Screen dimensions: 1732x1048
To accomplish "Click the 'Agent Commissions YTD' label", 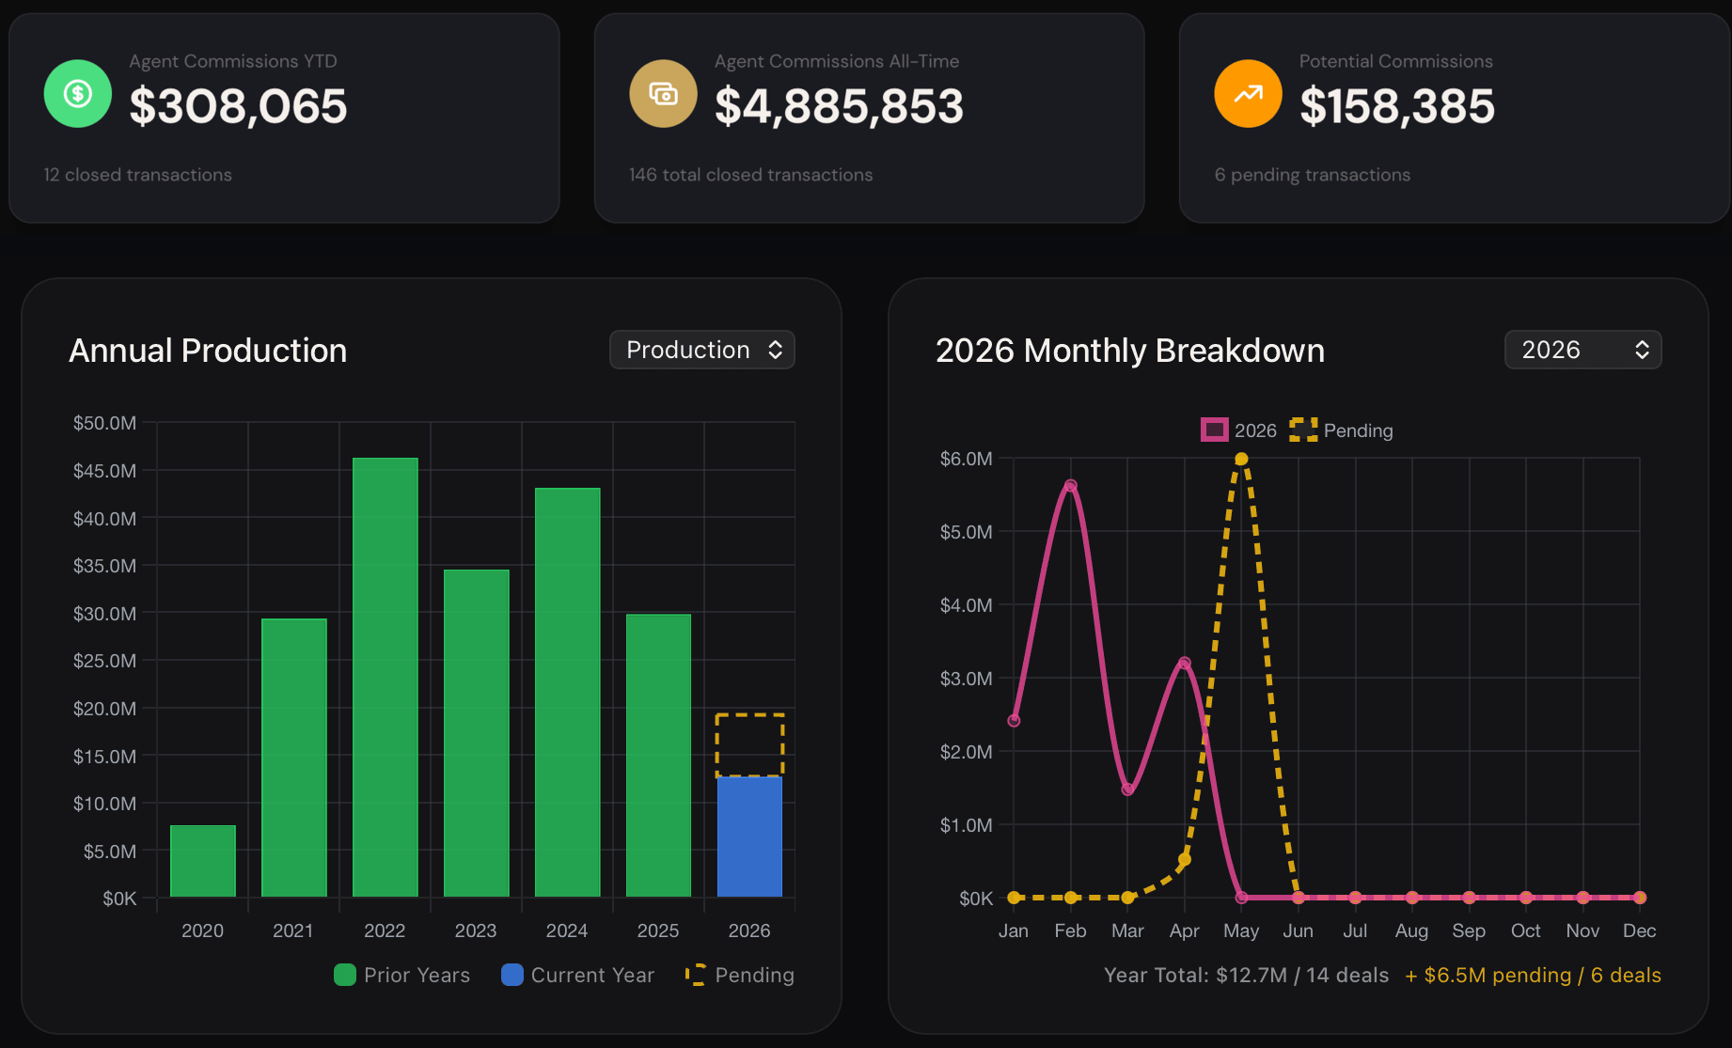I will (x=233, y=61).
